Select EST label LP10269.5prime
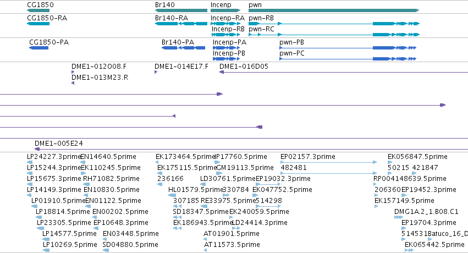 (x=70, y=245)
